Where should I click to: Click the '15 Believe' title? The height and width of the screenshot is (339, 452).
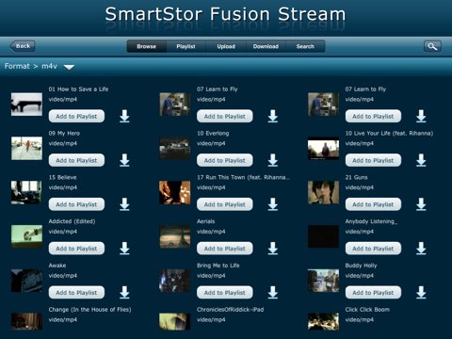[63, 177]
